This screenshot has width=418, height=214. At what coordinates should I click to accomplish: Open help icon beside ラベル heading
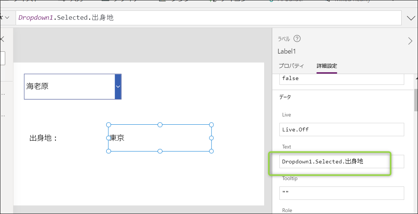coord(297,39)
